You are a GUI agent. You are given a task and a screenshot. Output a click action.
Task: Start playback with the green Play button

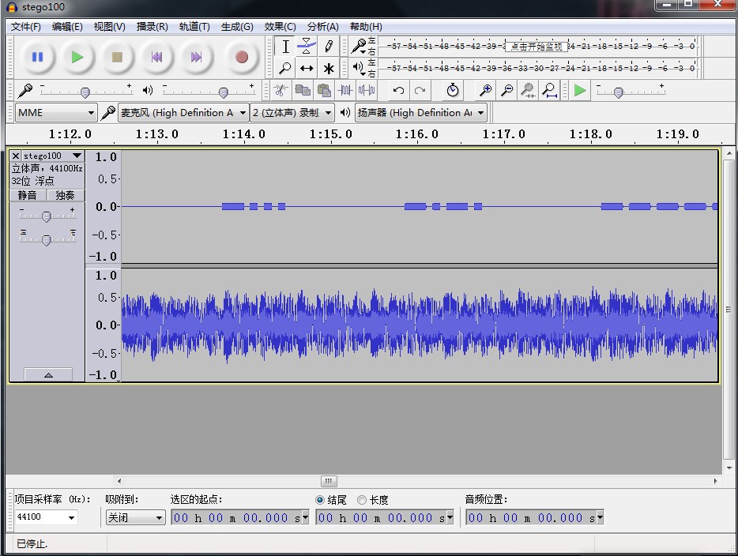pyautogui.click(x=77, y=58)
